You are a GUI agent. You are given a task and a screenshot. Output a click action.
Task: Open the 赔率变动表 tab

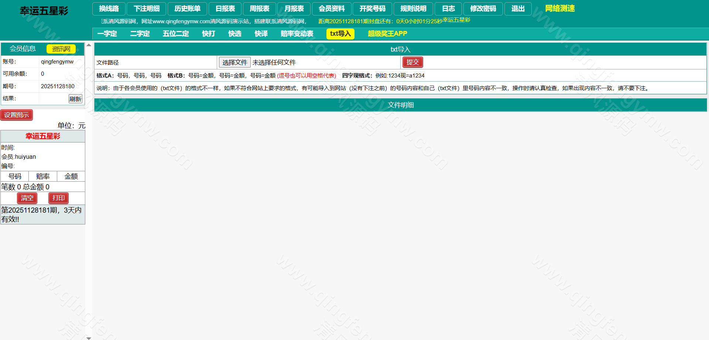[x=297, y=34]
